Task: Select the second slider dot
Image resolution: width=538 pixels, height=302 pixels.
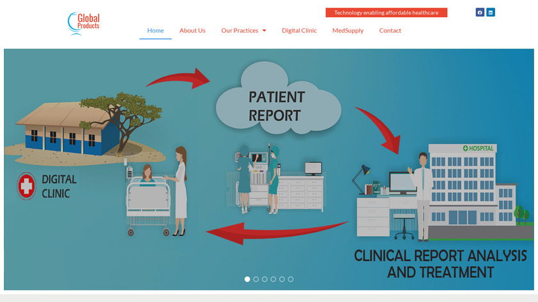Action: [x=256, y=279]
